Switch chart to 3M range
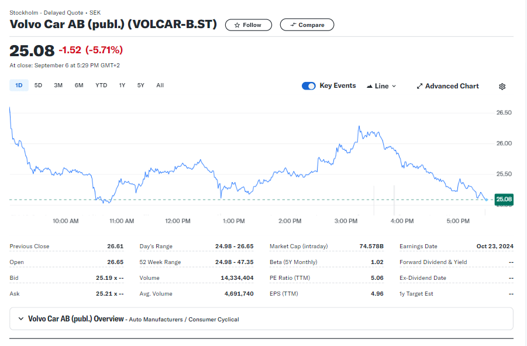 pyautogui.click(x=58, y=85)
